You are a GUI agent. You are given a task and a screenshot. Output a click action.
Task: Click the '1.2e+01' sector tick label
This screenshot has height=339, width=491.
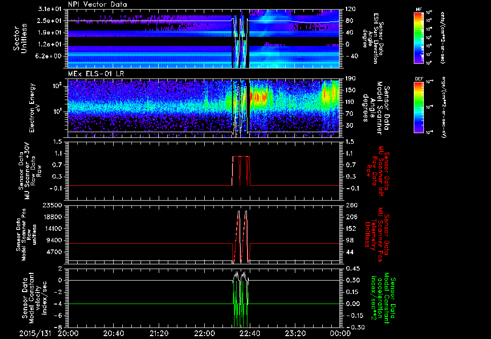click(x=50, y=44)
